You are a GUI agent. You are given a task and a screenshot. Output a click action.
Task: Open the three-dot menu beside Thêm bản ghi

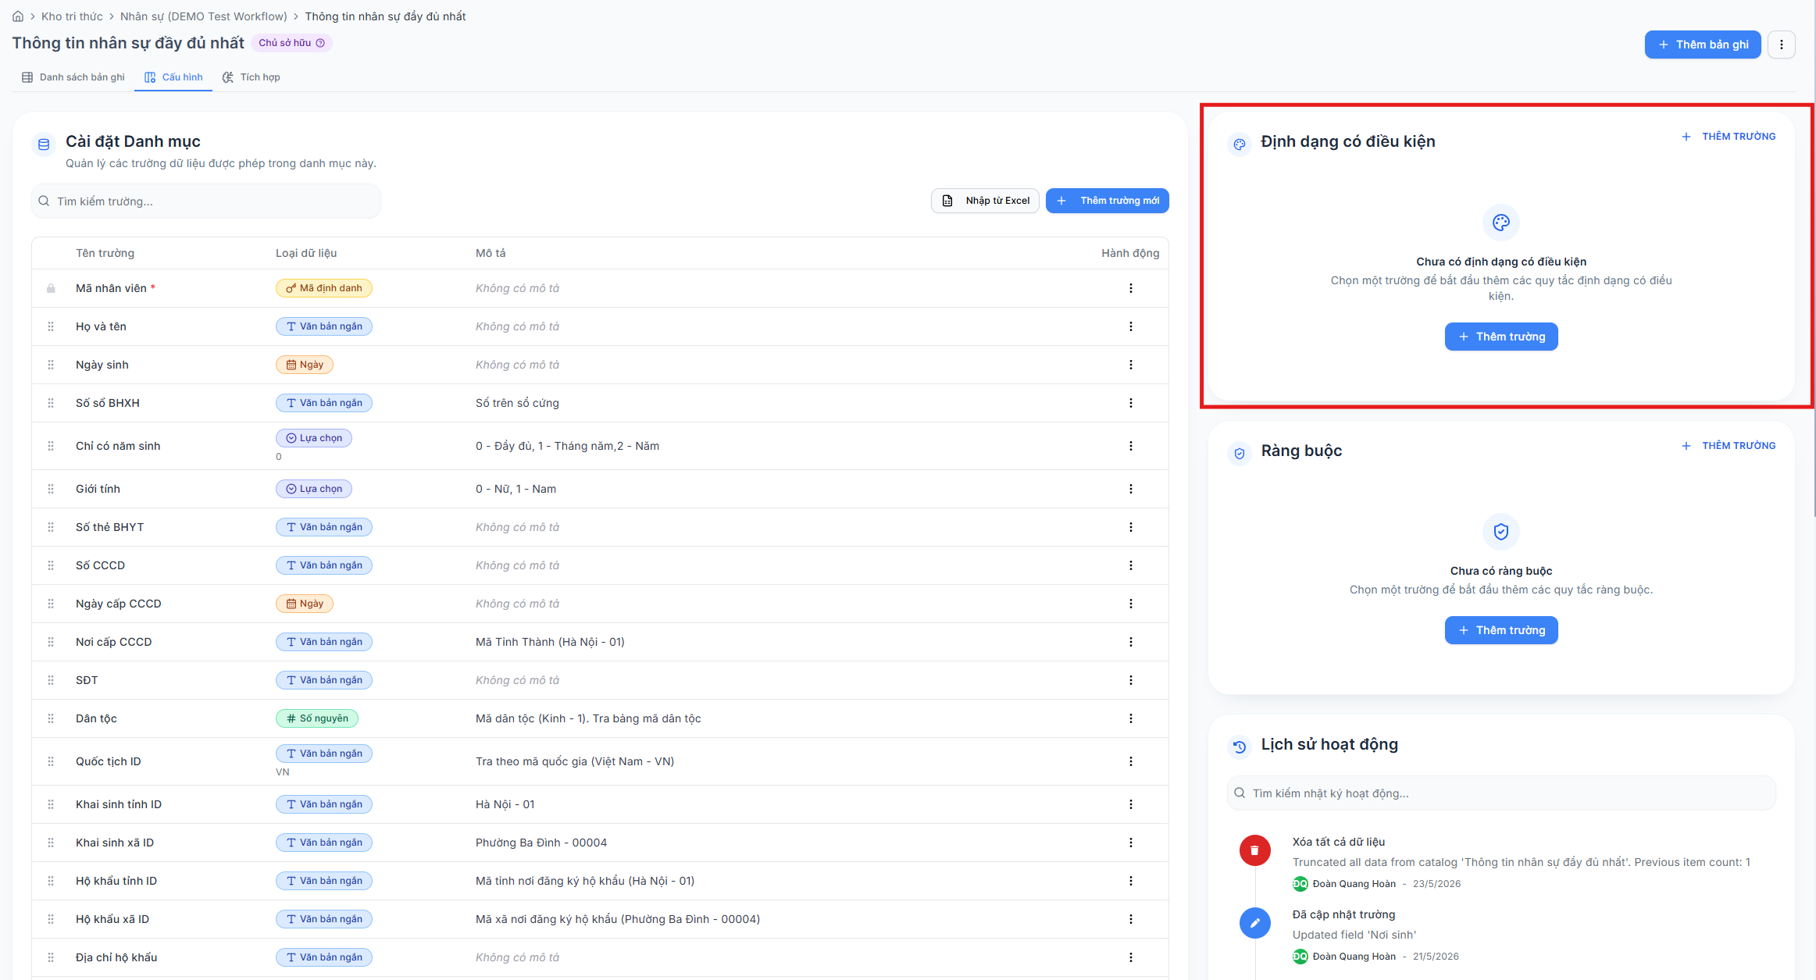(x=1782, y=45)
